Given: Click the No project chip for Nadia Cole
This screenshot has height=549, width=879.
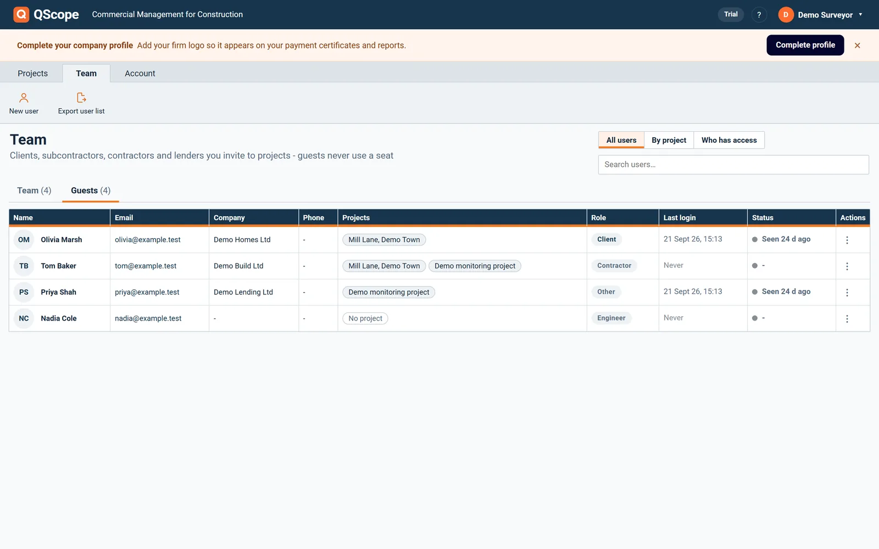Looking at the screenshot, I should 365,318.
